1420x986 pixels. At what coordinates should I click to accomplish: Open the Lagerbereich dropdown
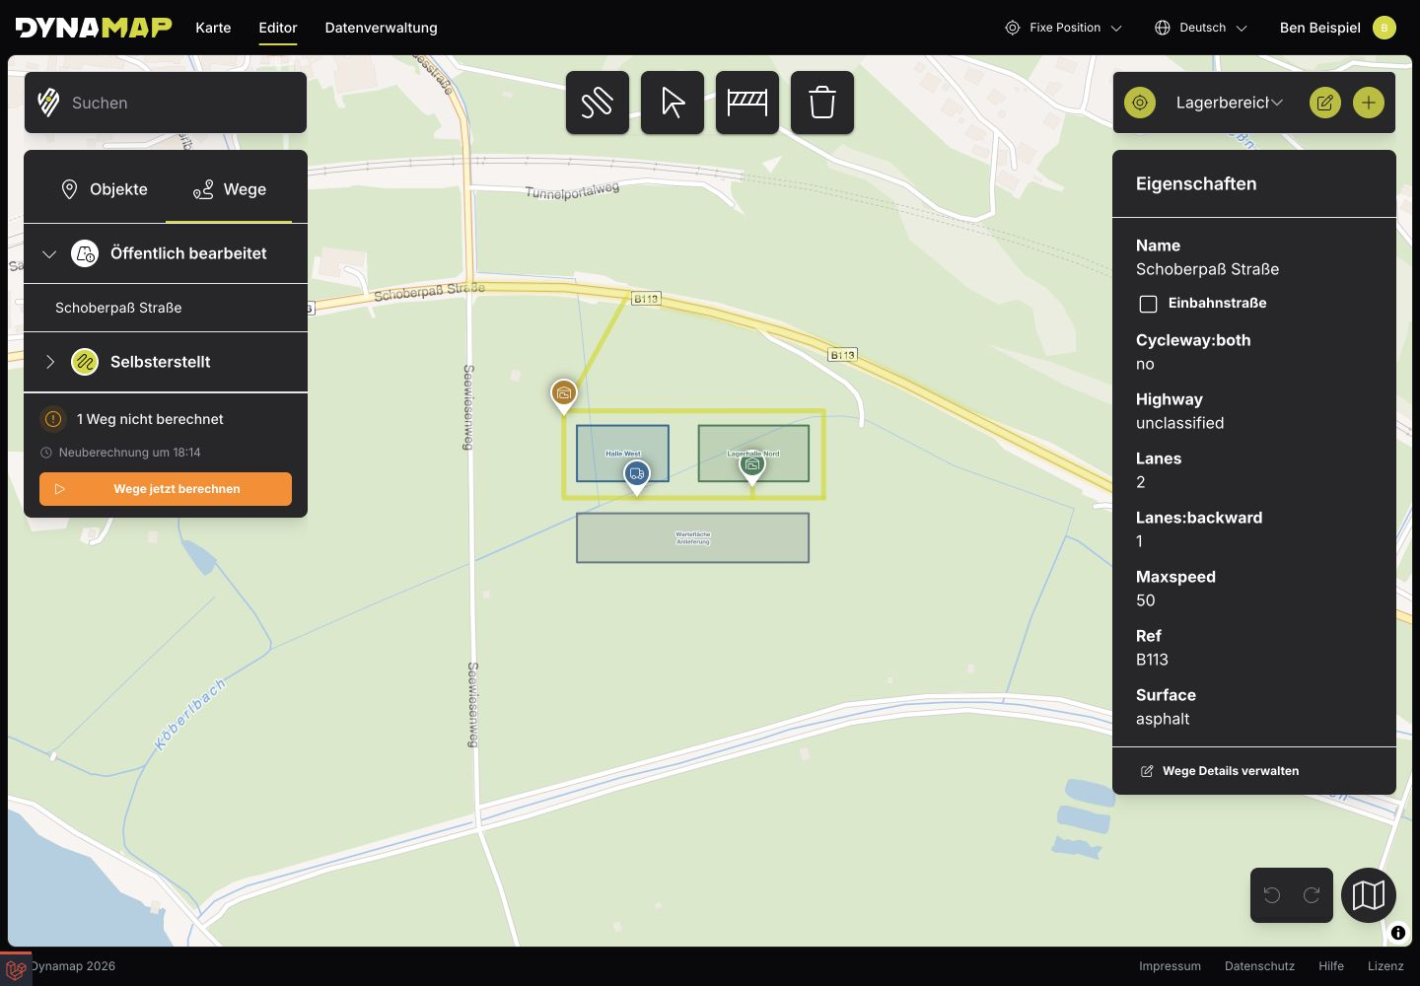(1230, 103)
